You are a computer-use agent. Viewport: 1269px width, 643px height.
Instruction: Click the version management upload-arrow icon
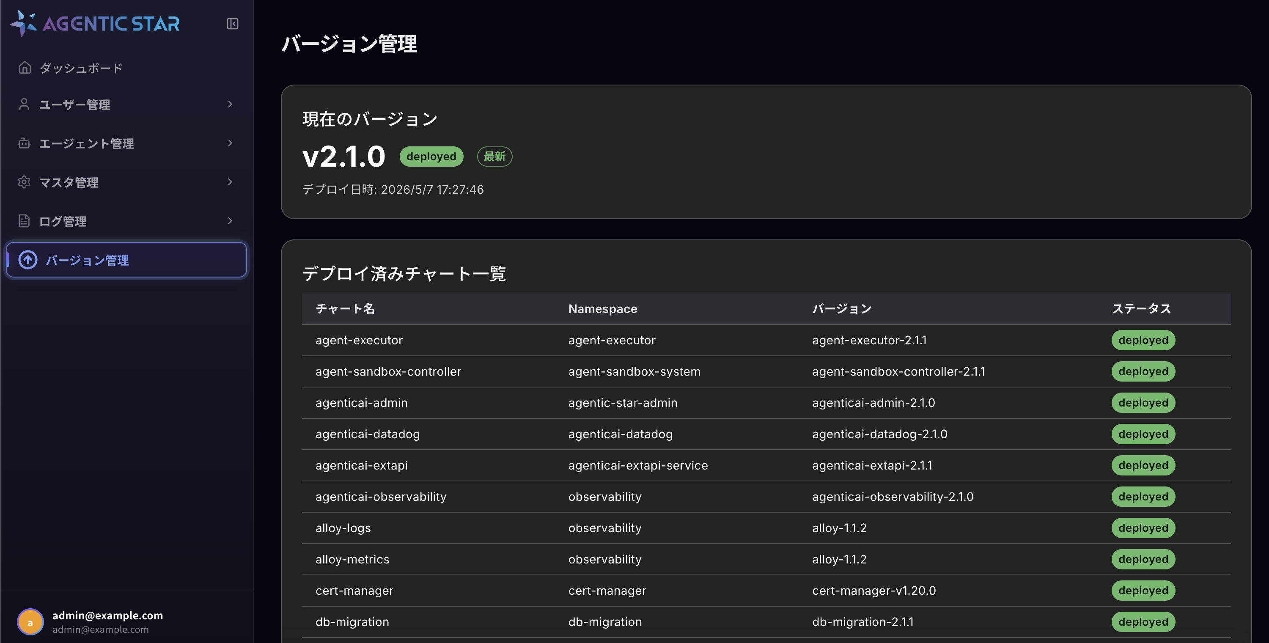click(28, 260)
